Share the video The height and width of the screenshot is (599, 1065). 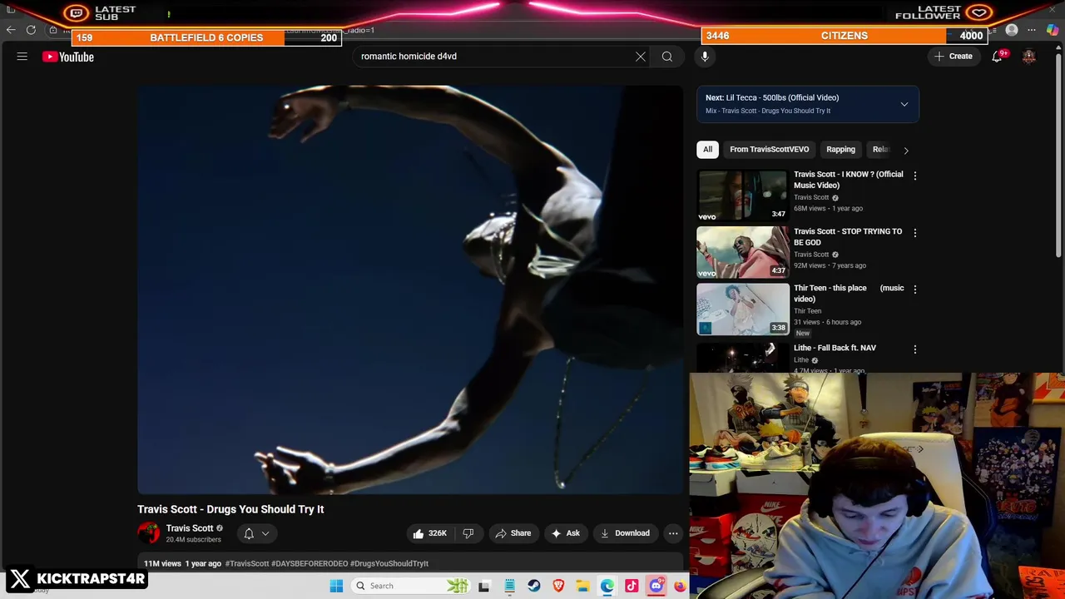coord(513,533)
